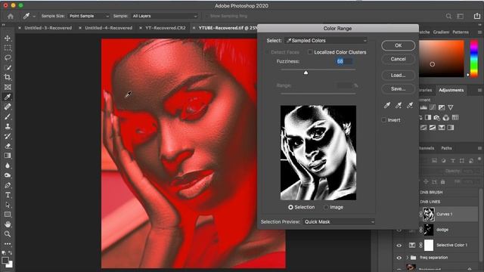The height and width of the screenshot is (272, 484).
Task: Add a Levels adjustment from Adjustments panel
Action: point(423,107)
